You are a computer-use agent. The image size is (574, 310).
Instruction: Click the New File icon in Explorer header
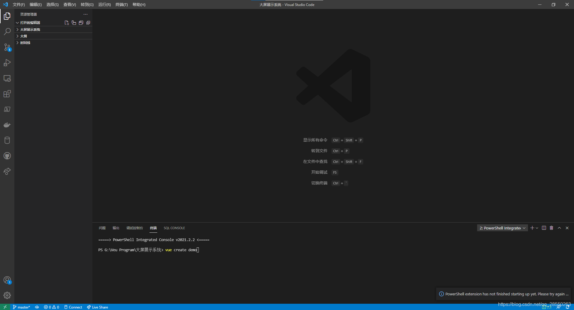(67, 23)
